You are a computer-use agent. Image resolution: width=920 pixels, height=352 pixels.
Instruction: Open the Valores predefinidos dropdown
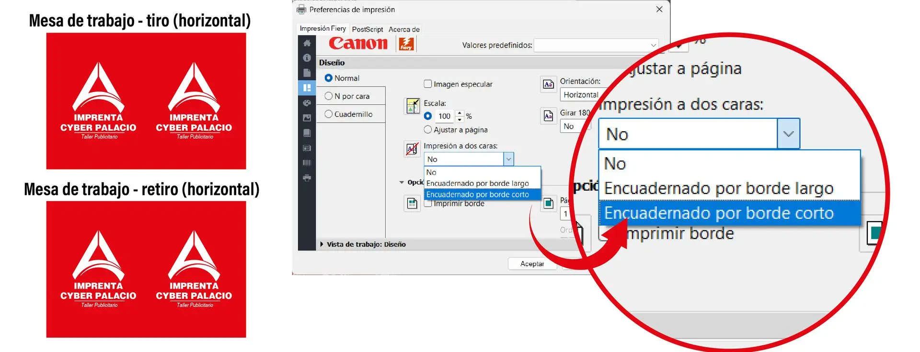[x=596, y=45]
